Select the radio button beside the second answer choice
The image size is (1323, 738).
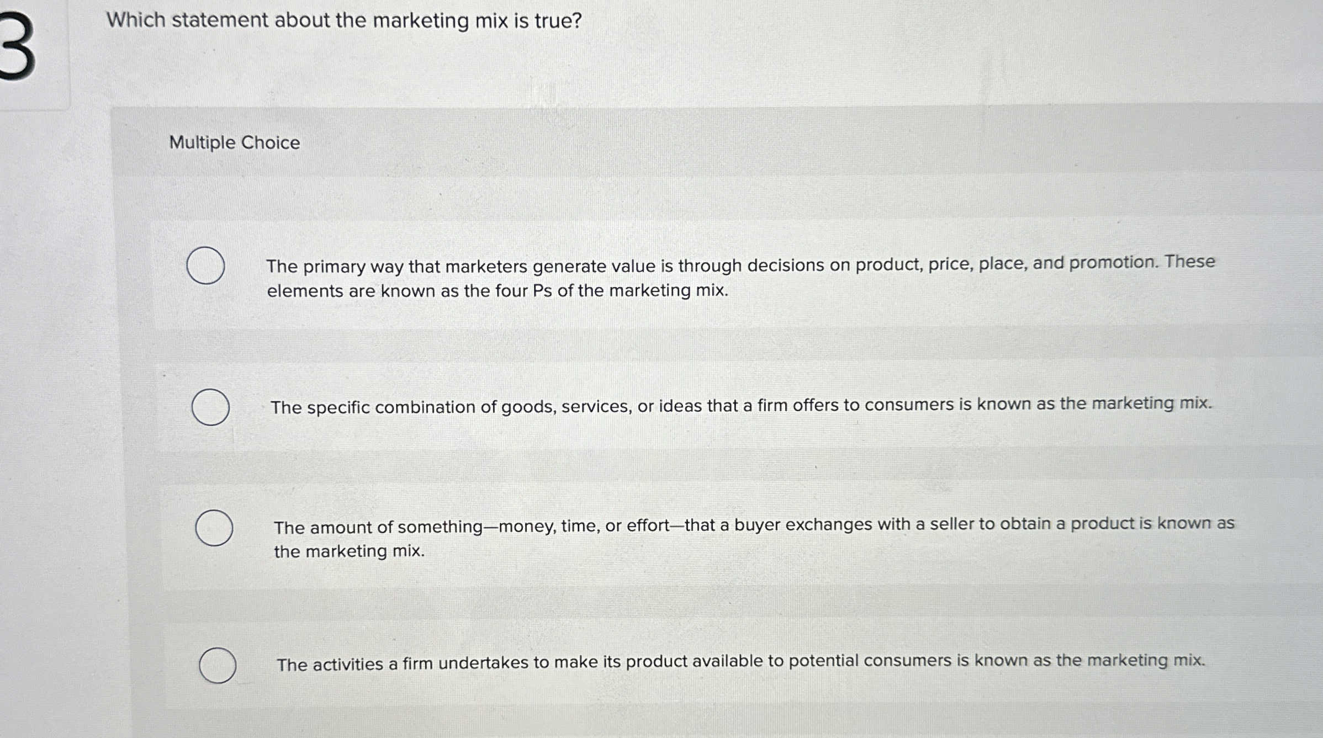point(211,407)
